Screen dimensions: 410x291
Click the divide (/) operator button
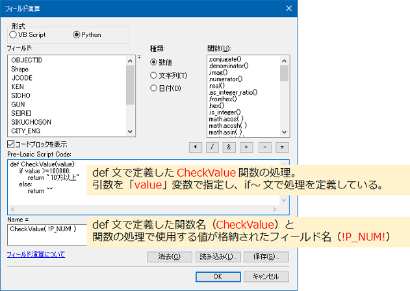212,147
